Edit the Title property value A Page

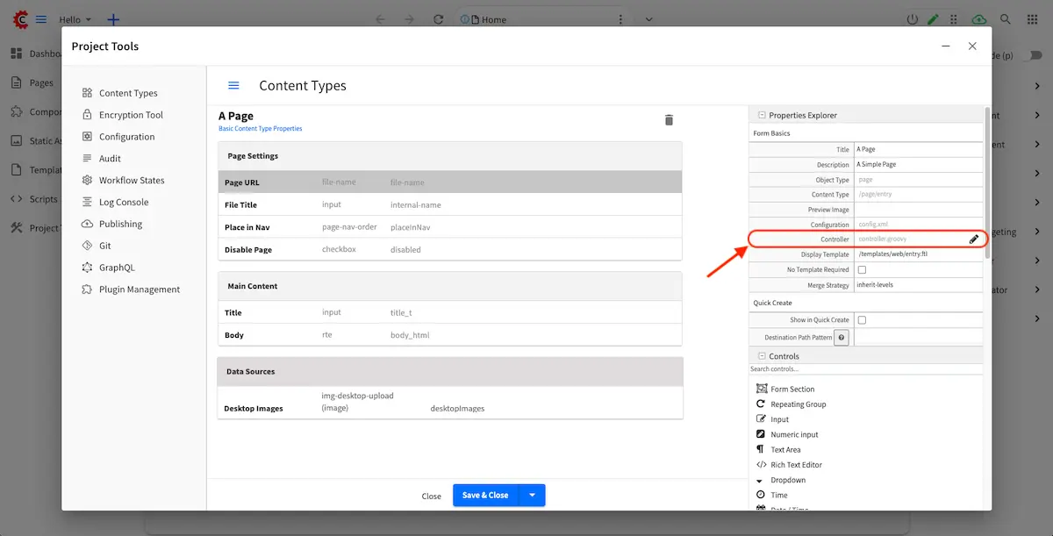(x=919, y=150)
